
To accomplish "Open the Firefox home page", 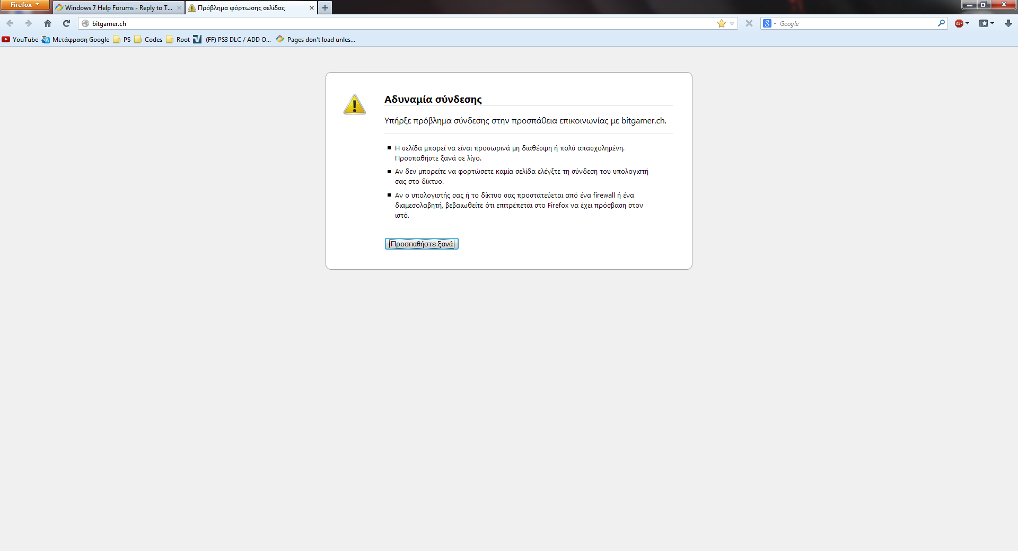I will (x=48, y=23).
